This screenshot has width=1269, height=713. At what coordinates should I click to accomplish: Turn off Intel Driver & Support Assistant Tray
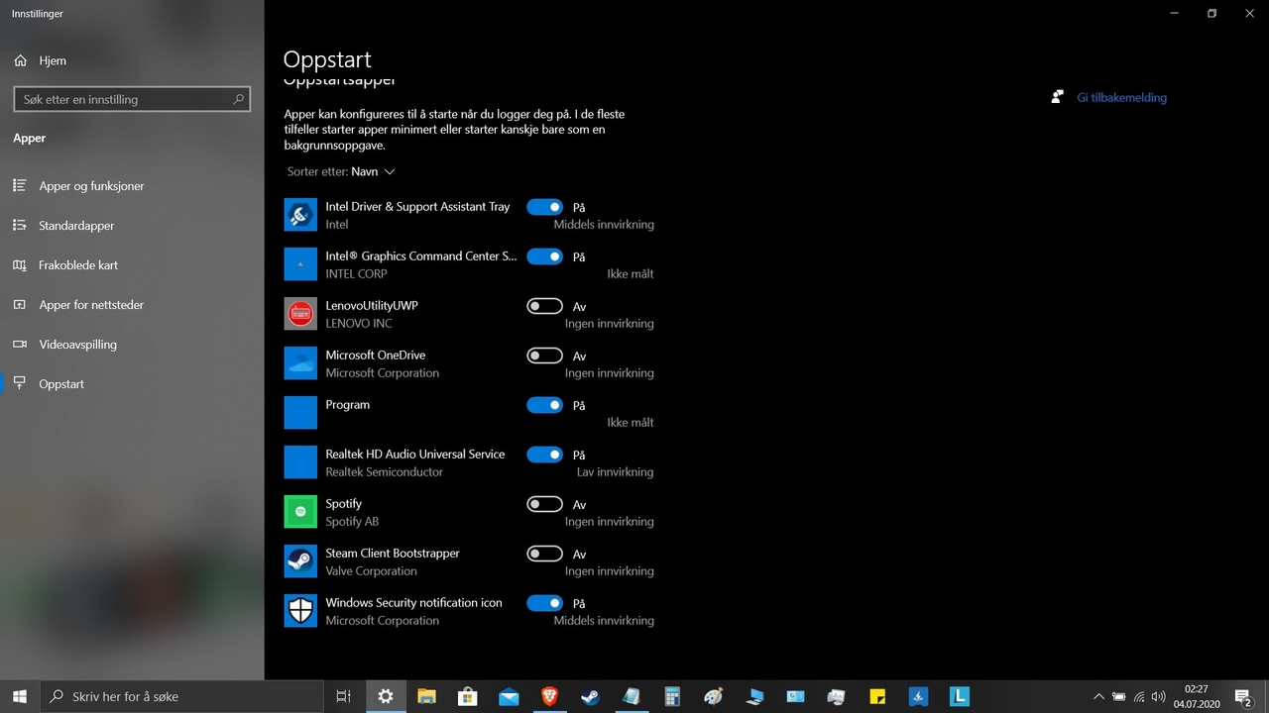544,207
